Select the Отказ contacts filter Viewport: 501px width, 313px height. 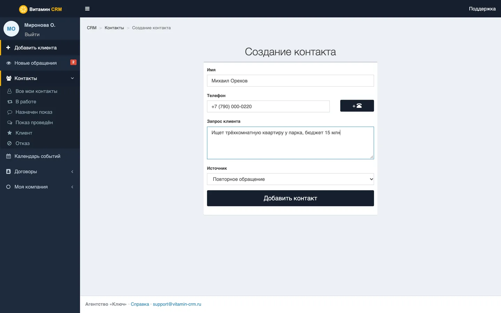(x=40, y=143)
